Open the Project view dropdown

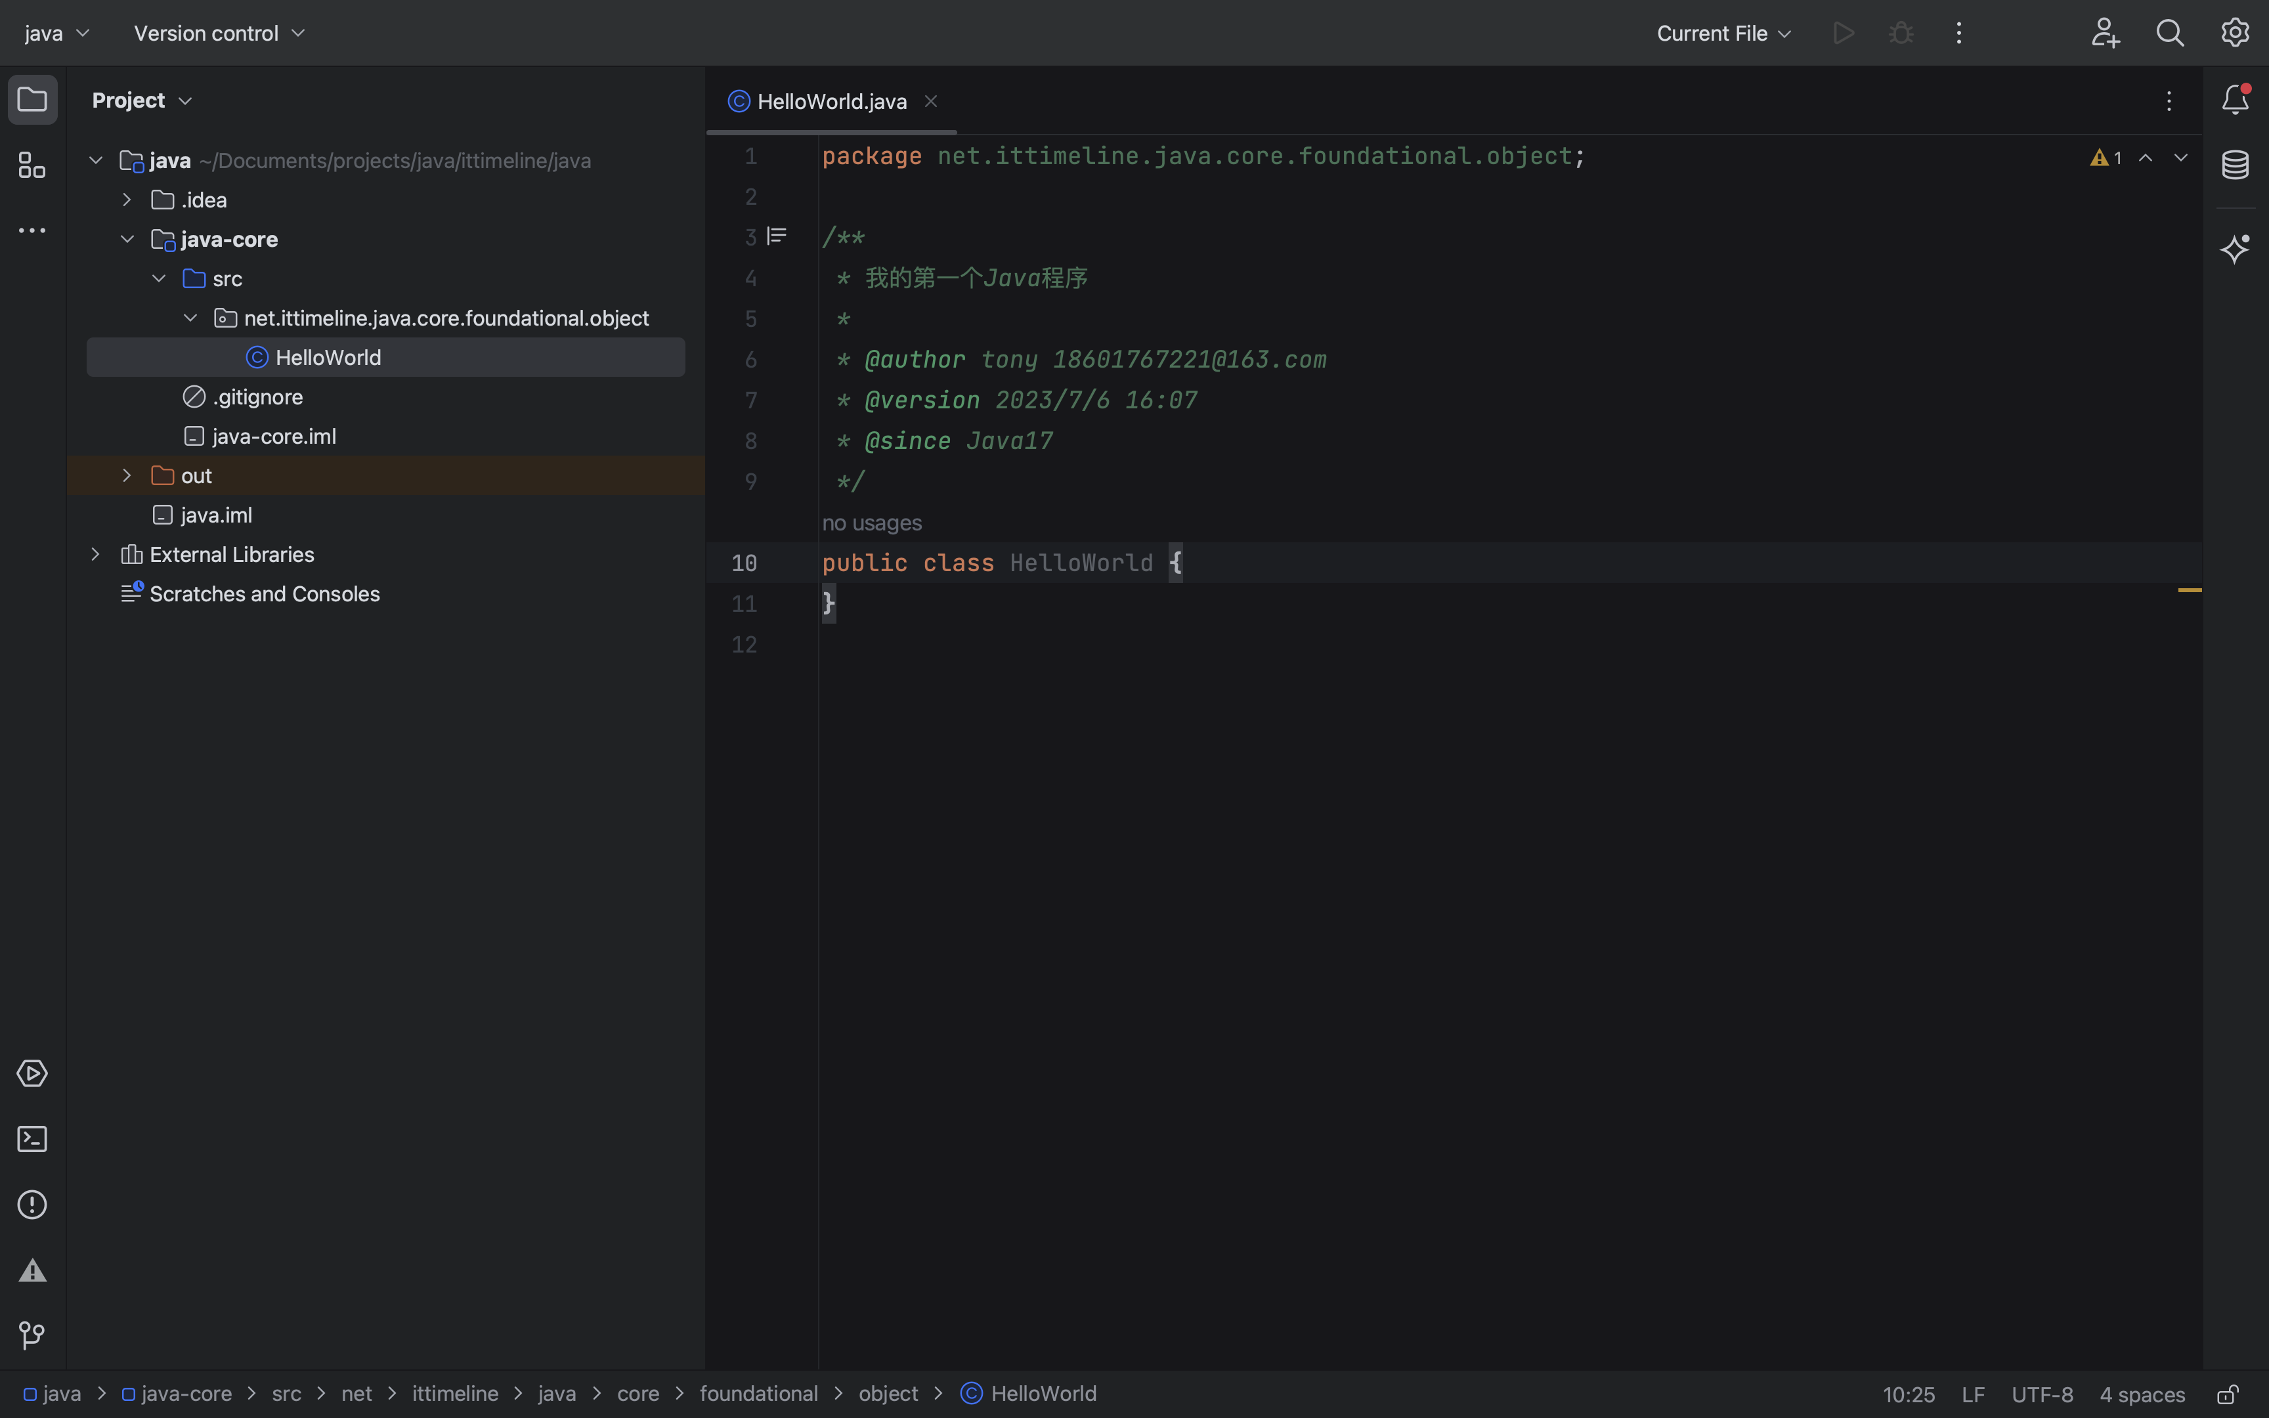[142, 100]
